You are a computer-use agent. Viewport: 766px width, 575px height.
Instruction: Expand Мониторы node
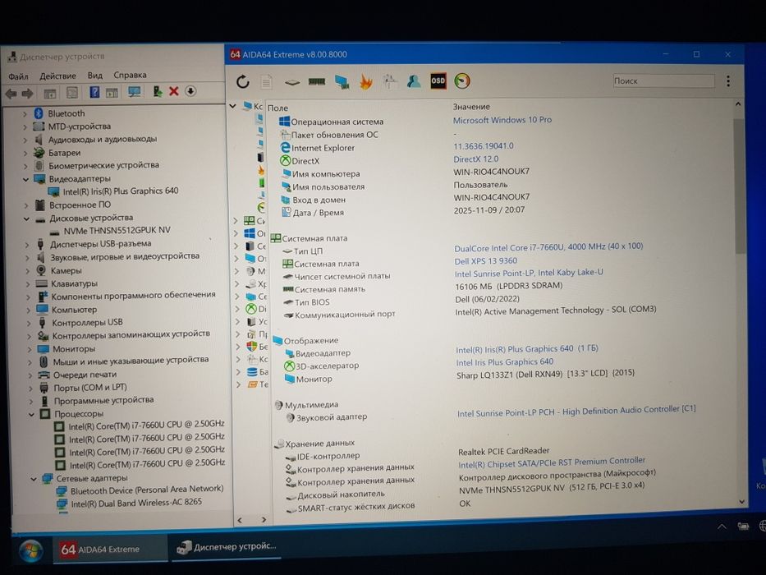pos(30,350)
